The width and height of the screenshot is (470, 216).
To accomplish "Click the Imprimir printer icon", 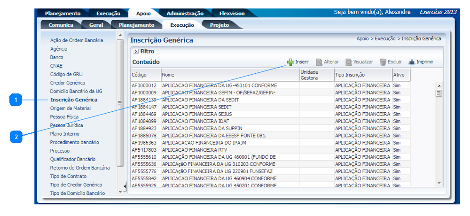I will [x=412, y=62].
